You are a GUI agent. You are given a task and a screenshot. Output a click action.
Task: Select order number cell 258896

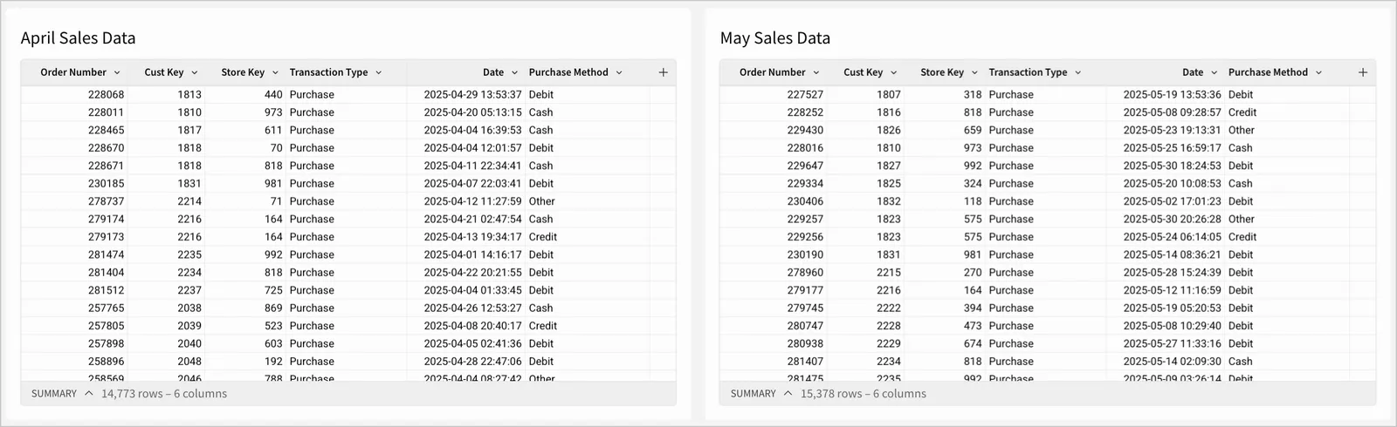[106, 362]
